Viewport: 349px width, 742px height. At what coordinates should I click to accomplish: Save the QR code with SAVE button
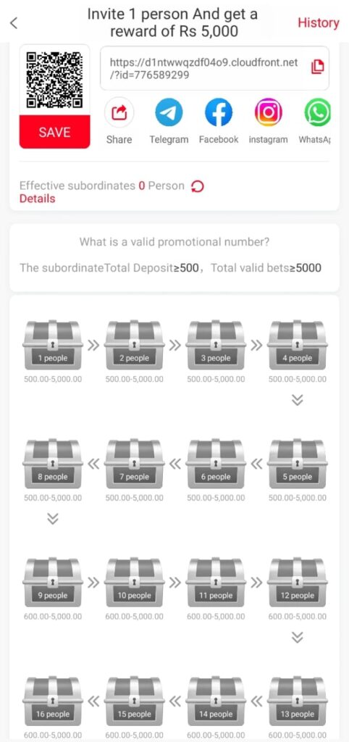[x=54, y=132]
